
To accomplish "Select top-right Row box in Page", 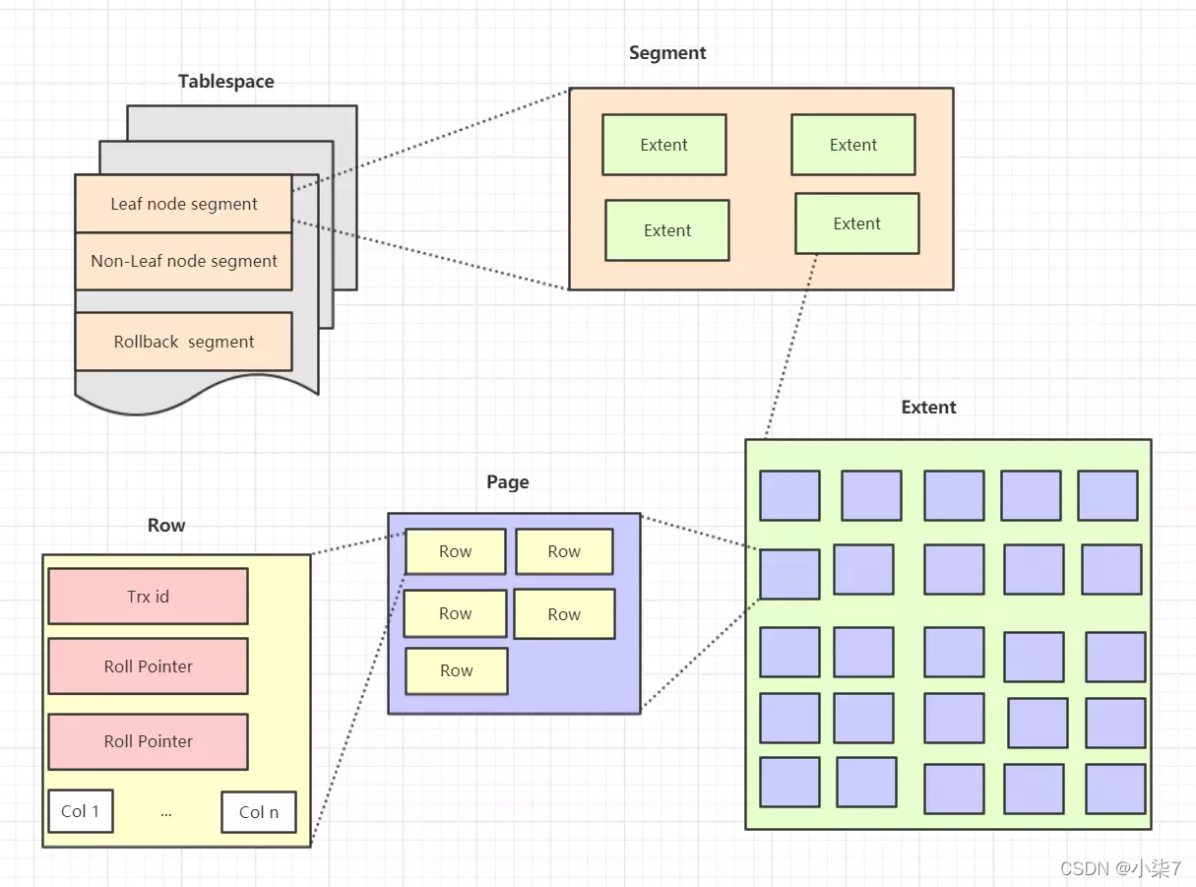I will point(564,551).
